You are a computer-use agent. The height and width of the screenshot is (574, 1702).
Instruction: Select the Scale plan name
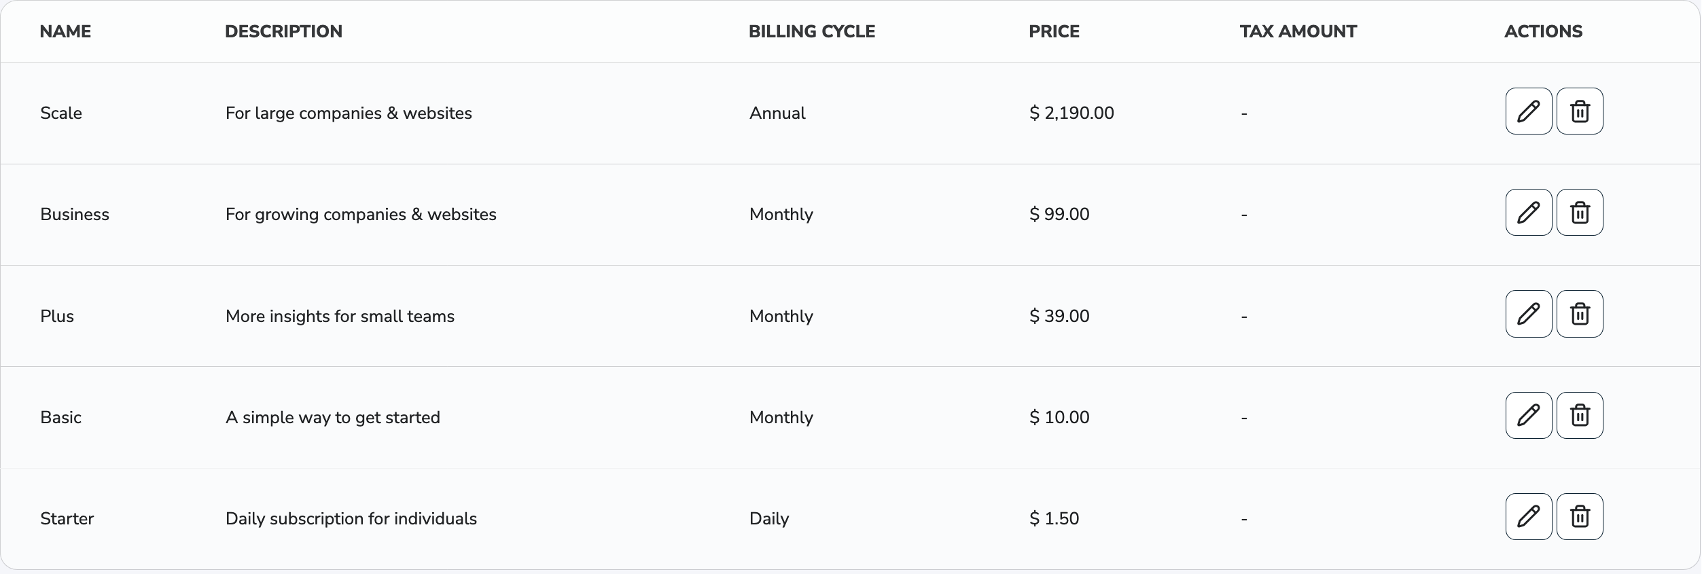[x=61, y=113]
